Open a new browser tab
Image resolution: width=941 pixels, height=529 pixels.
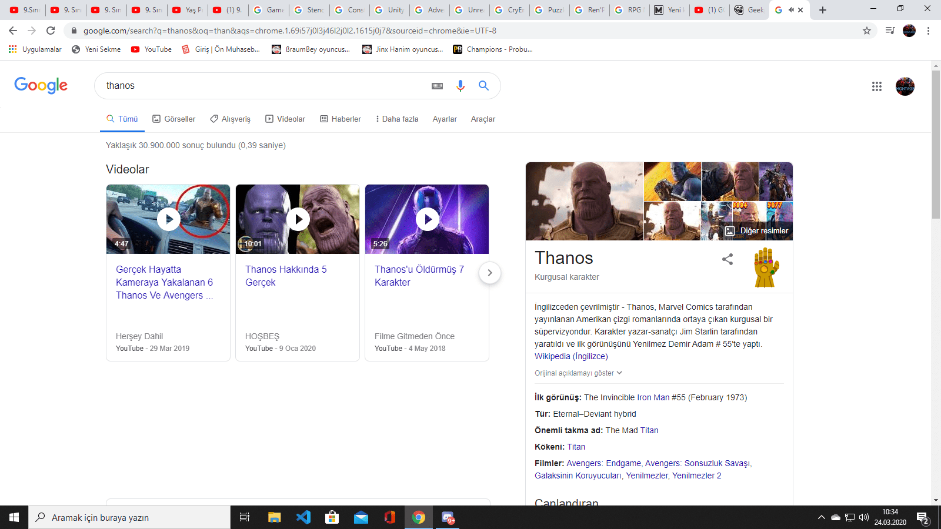823,10
